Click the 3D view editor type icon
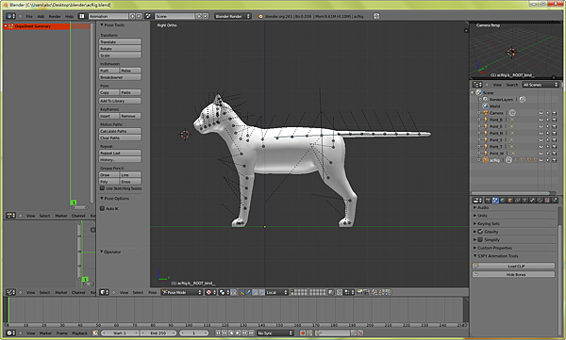 point(105,292)
